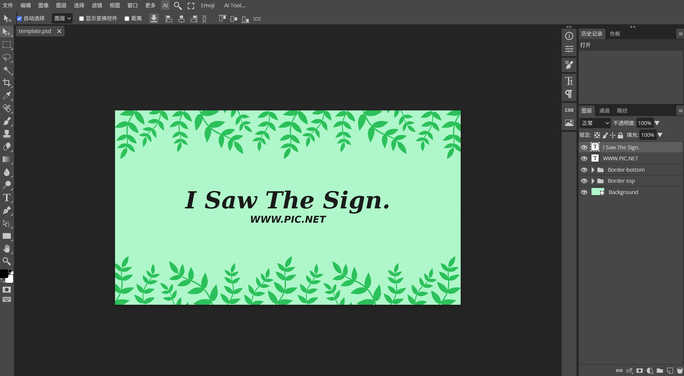Expand the Border-top folder

(x=593, y=181)
